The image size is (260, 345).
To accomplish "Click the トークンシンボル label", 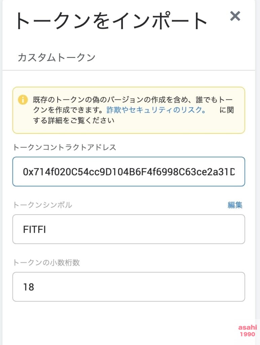I will 42,205.
